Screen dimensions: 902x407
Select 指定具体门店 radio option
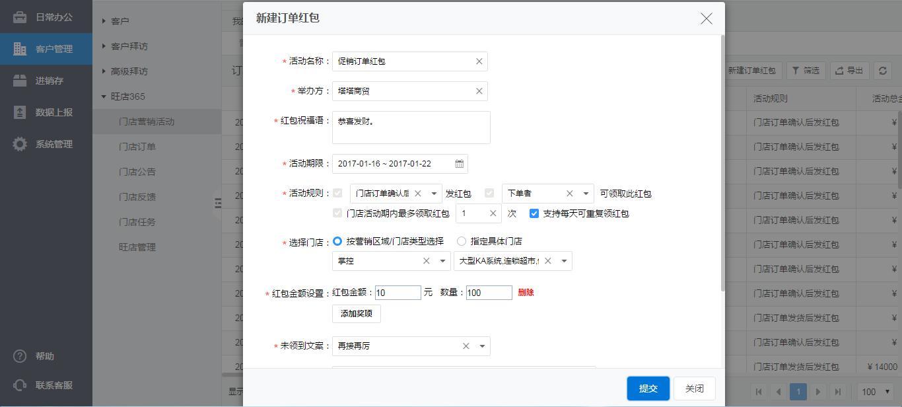462,241
